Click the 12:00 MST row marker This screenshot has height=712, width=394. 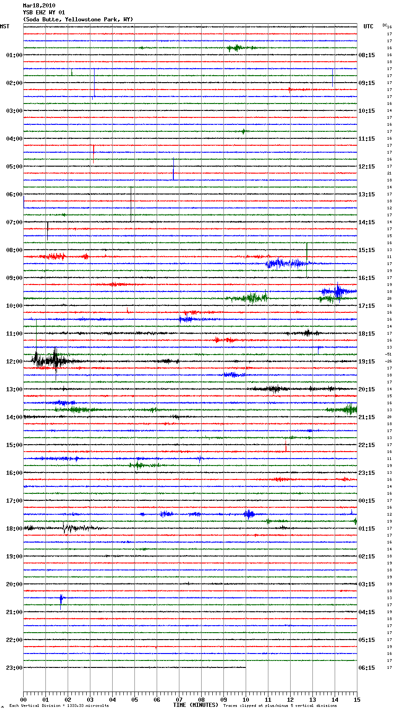coord(14,362)
